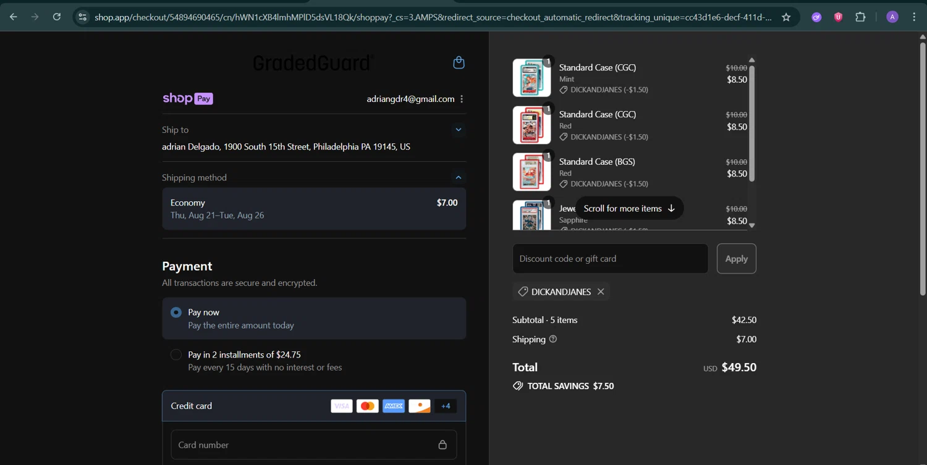Screen dimensions: 927x465
Task: Click the Amex card logo
Action: (x=393, y=406)
